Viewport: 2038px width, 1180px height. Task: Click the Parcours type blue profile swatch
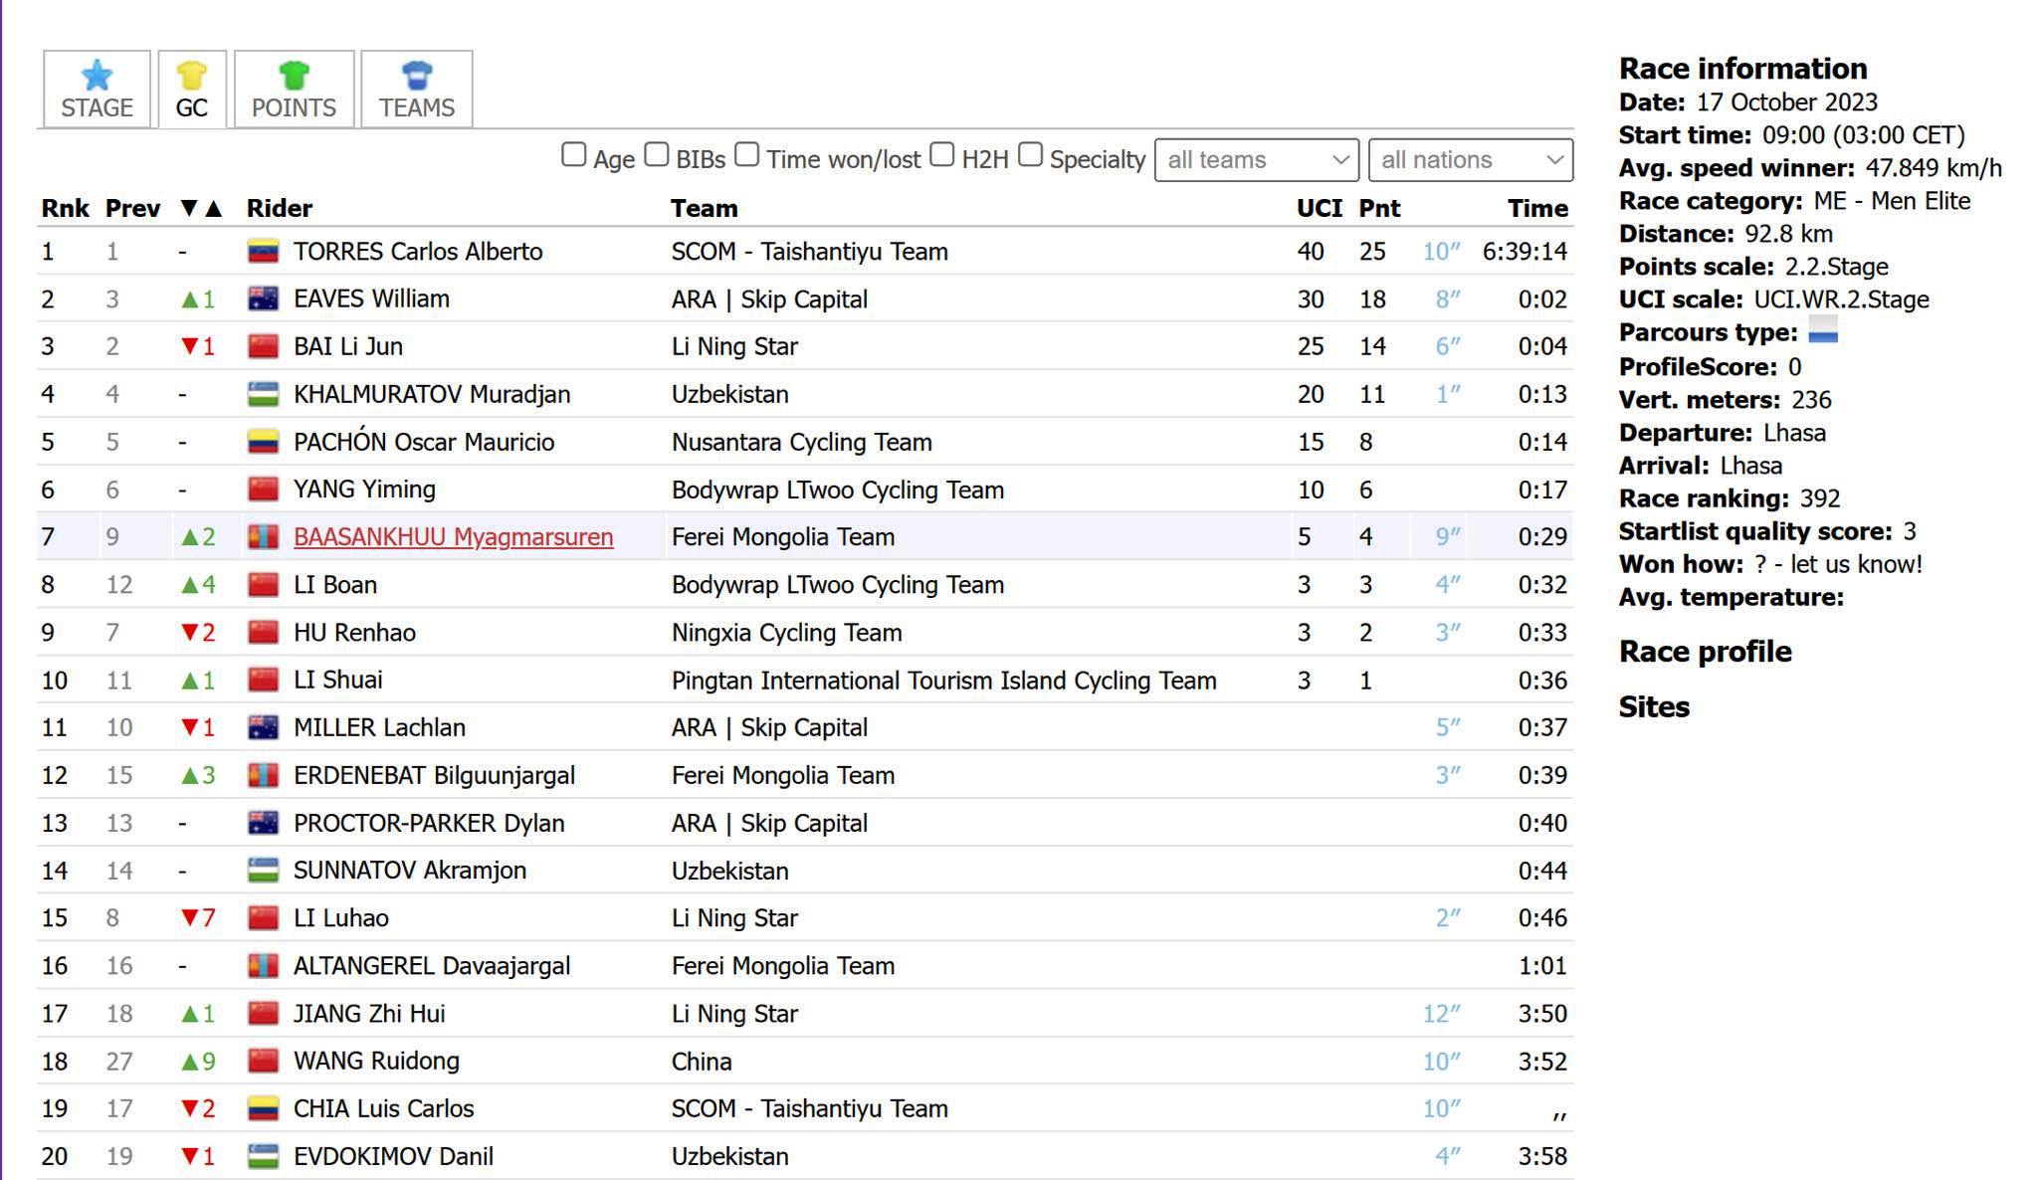click(x=1822, y=331)
